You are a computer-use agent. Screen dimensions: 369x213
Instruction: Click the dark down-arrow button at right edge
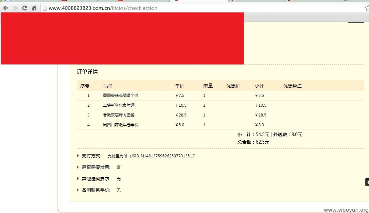(367, 182)
